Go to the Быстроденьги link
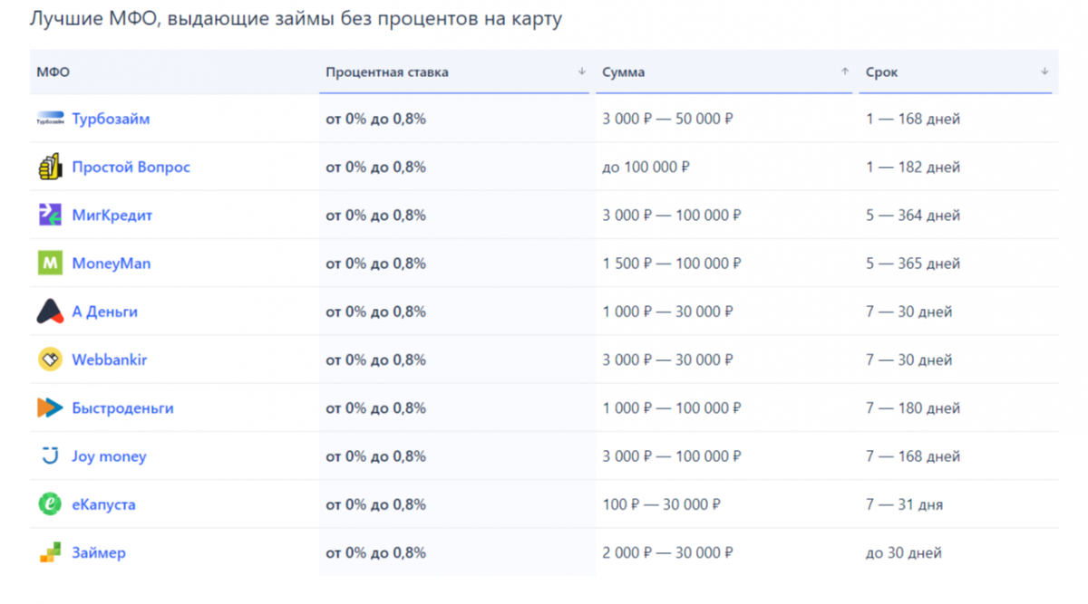 coord(122,408)
